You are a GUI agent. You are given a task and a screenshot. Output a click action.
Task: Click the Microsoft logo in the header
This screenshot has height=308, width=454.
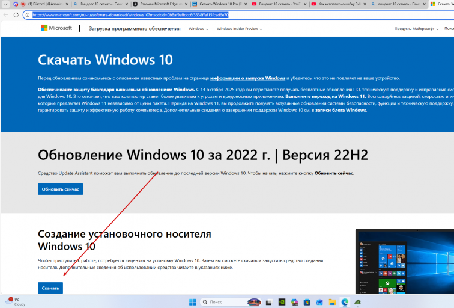coord(56,28)
